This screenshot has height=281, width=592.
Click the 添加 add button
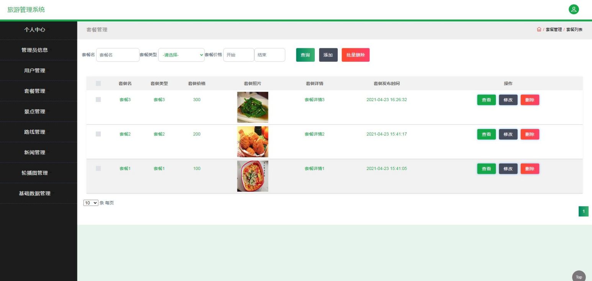pos(328,55)
